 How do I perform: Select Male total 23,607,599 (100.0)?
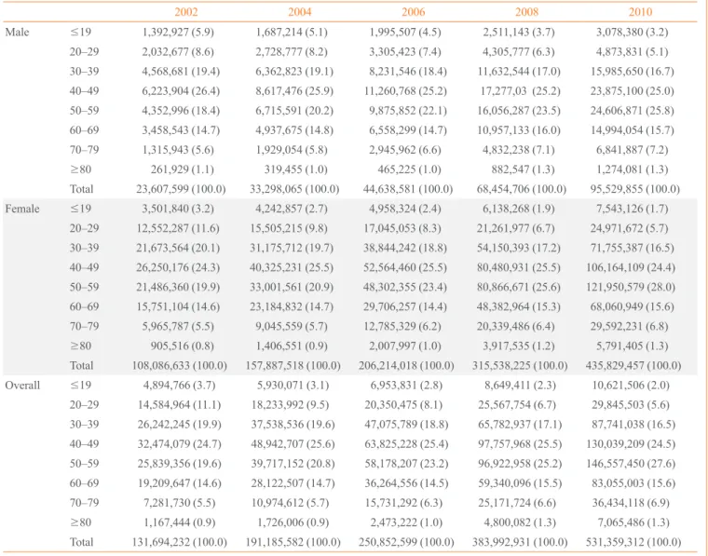pyautogui.click(x=181, y=189)
